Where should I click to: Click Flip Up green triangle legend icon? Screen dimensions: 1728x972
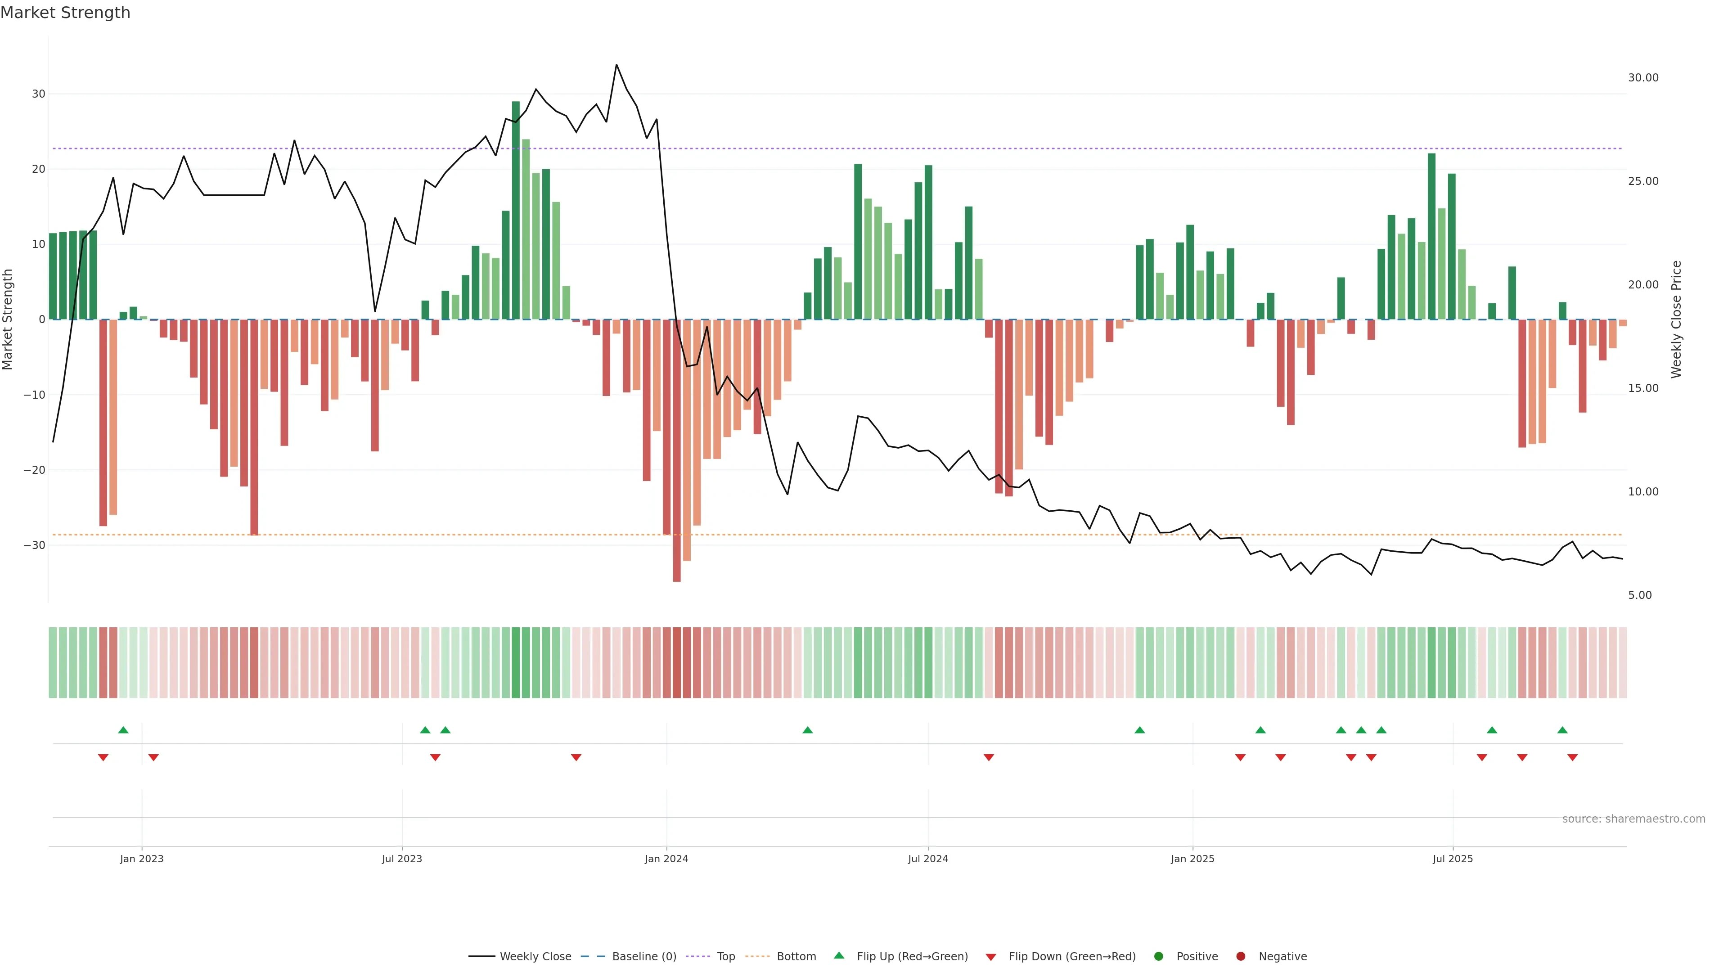tap(838, 956)
